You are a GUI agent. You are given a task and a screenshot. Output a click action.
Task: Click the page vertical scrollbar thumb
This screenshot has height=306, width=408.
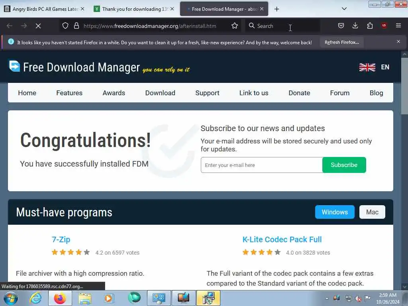(x=404, y=86)
